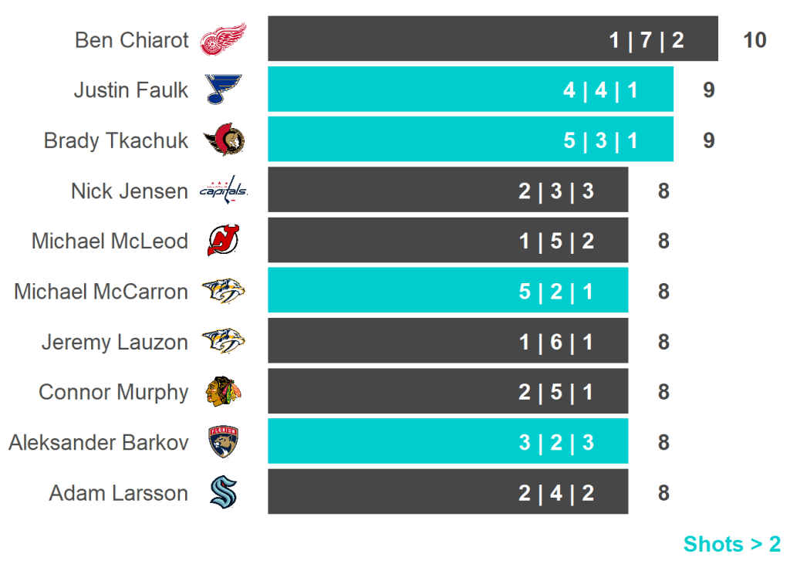Click the Detroit Red Wings logo
Image resolution: width=790 pixels, height=564 pixels.
point(223,39)
